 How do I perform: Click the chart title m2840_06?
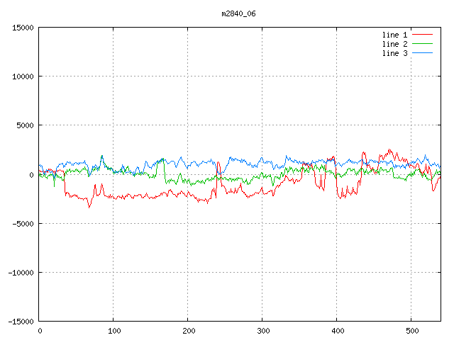tap(238, 13)
